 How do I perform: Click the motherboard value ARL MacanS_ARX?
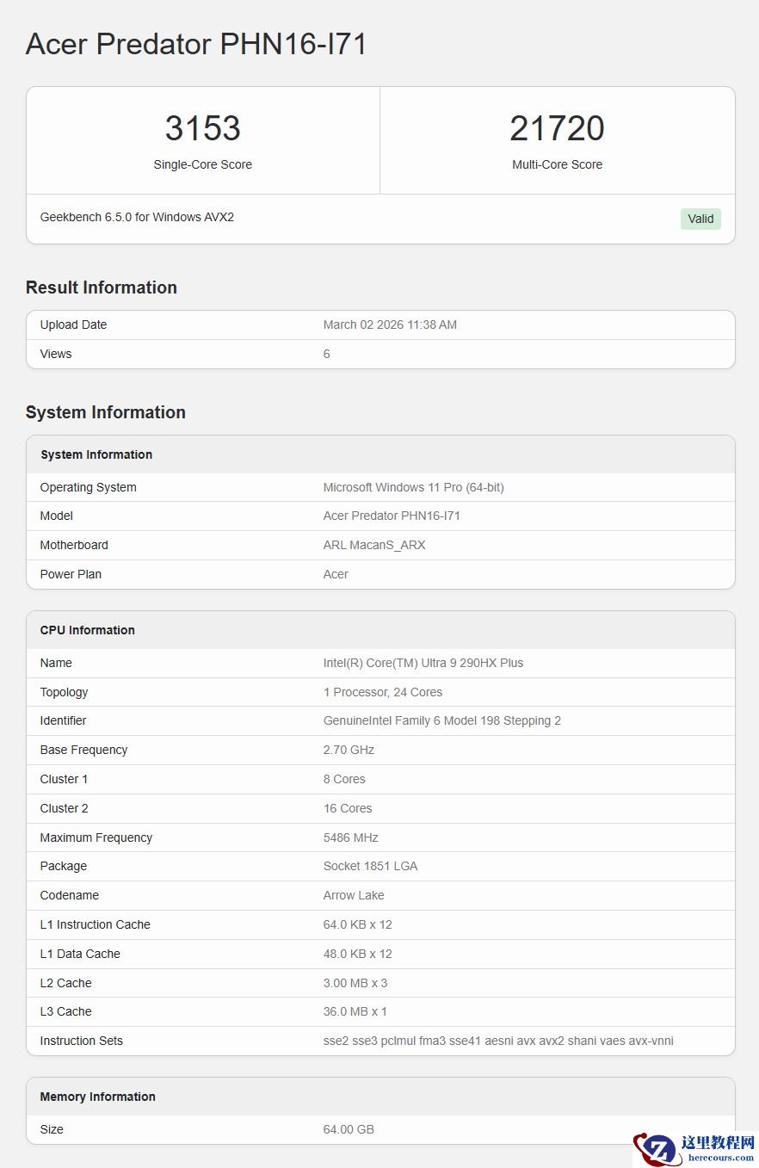click(374, 545)
